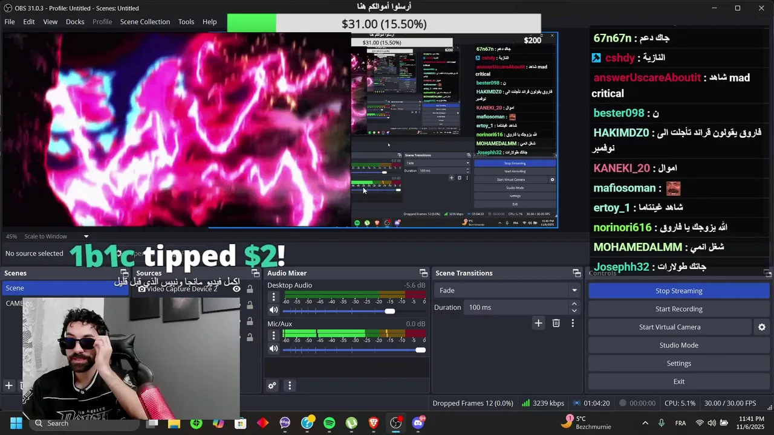
Task: Open OBS Settings from Controls
Action: (679, 363)
